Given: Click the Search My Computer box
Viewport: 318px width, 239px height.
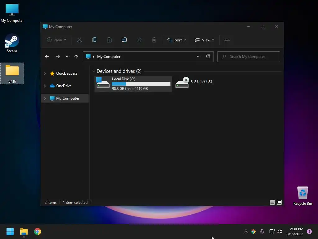Looking at the screenshot, I should [x=249, y=57].
